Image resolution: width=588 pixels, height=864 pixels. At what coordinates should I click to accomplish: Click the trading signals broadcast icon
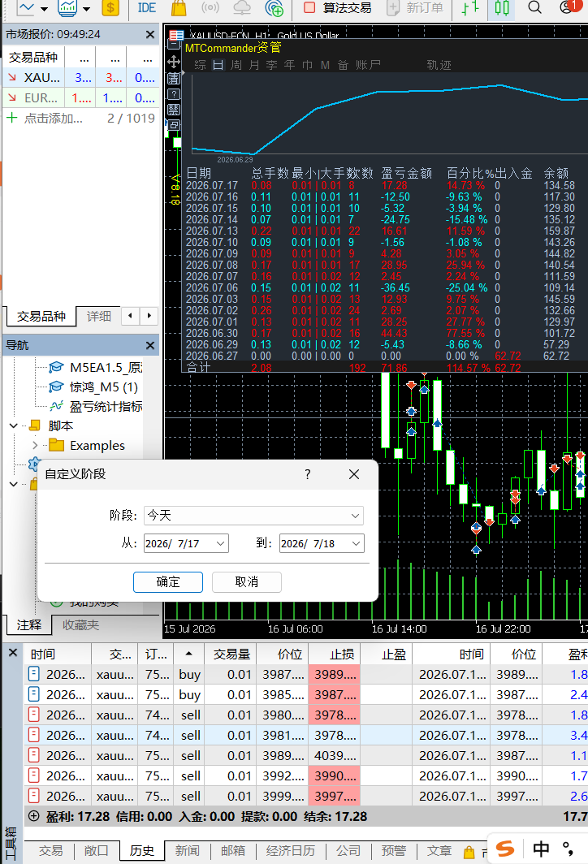(x=210, y=8)
